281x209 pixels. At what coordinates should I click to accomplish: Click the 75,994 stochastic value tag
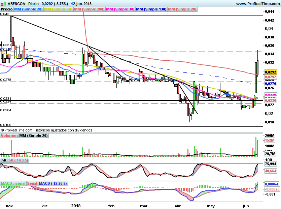pos(271,164)
